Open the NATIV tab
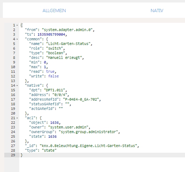 pos(157,11)
